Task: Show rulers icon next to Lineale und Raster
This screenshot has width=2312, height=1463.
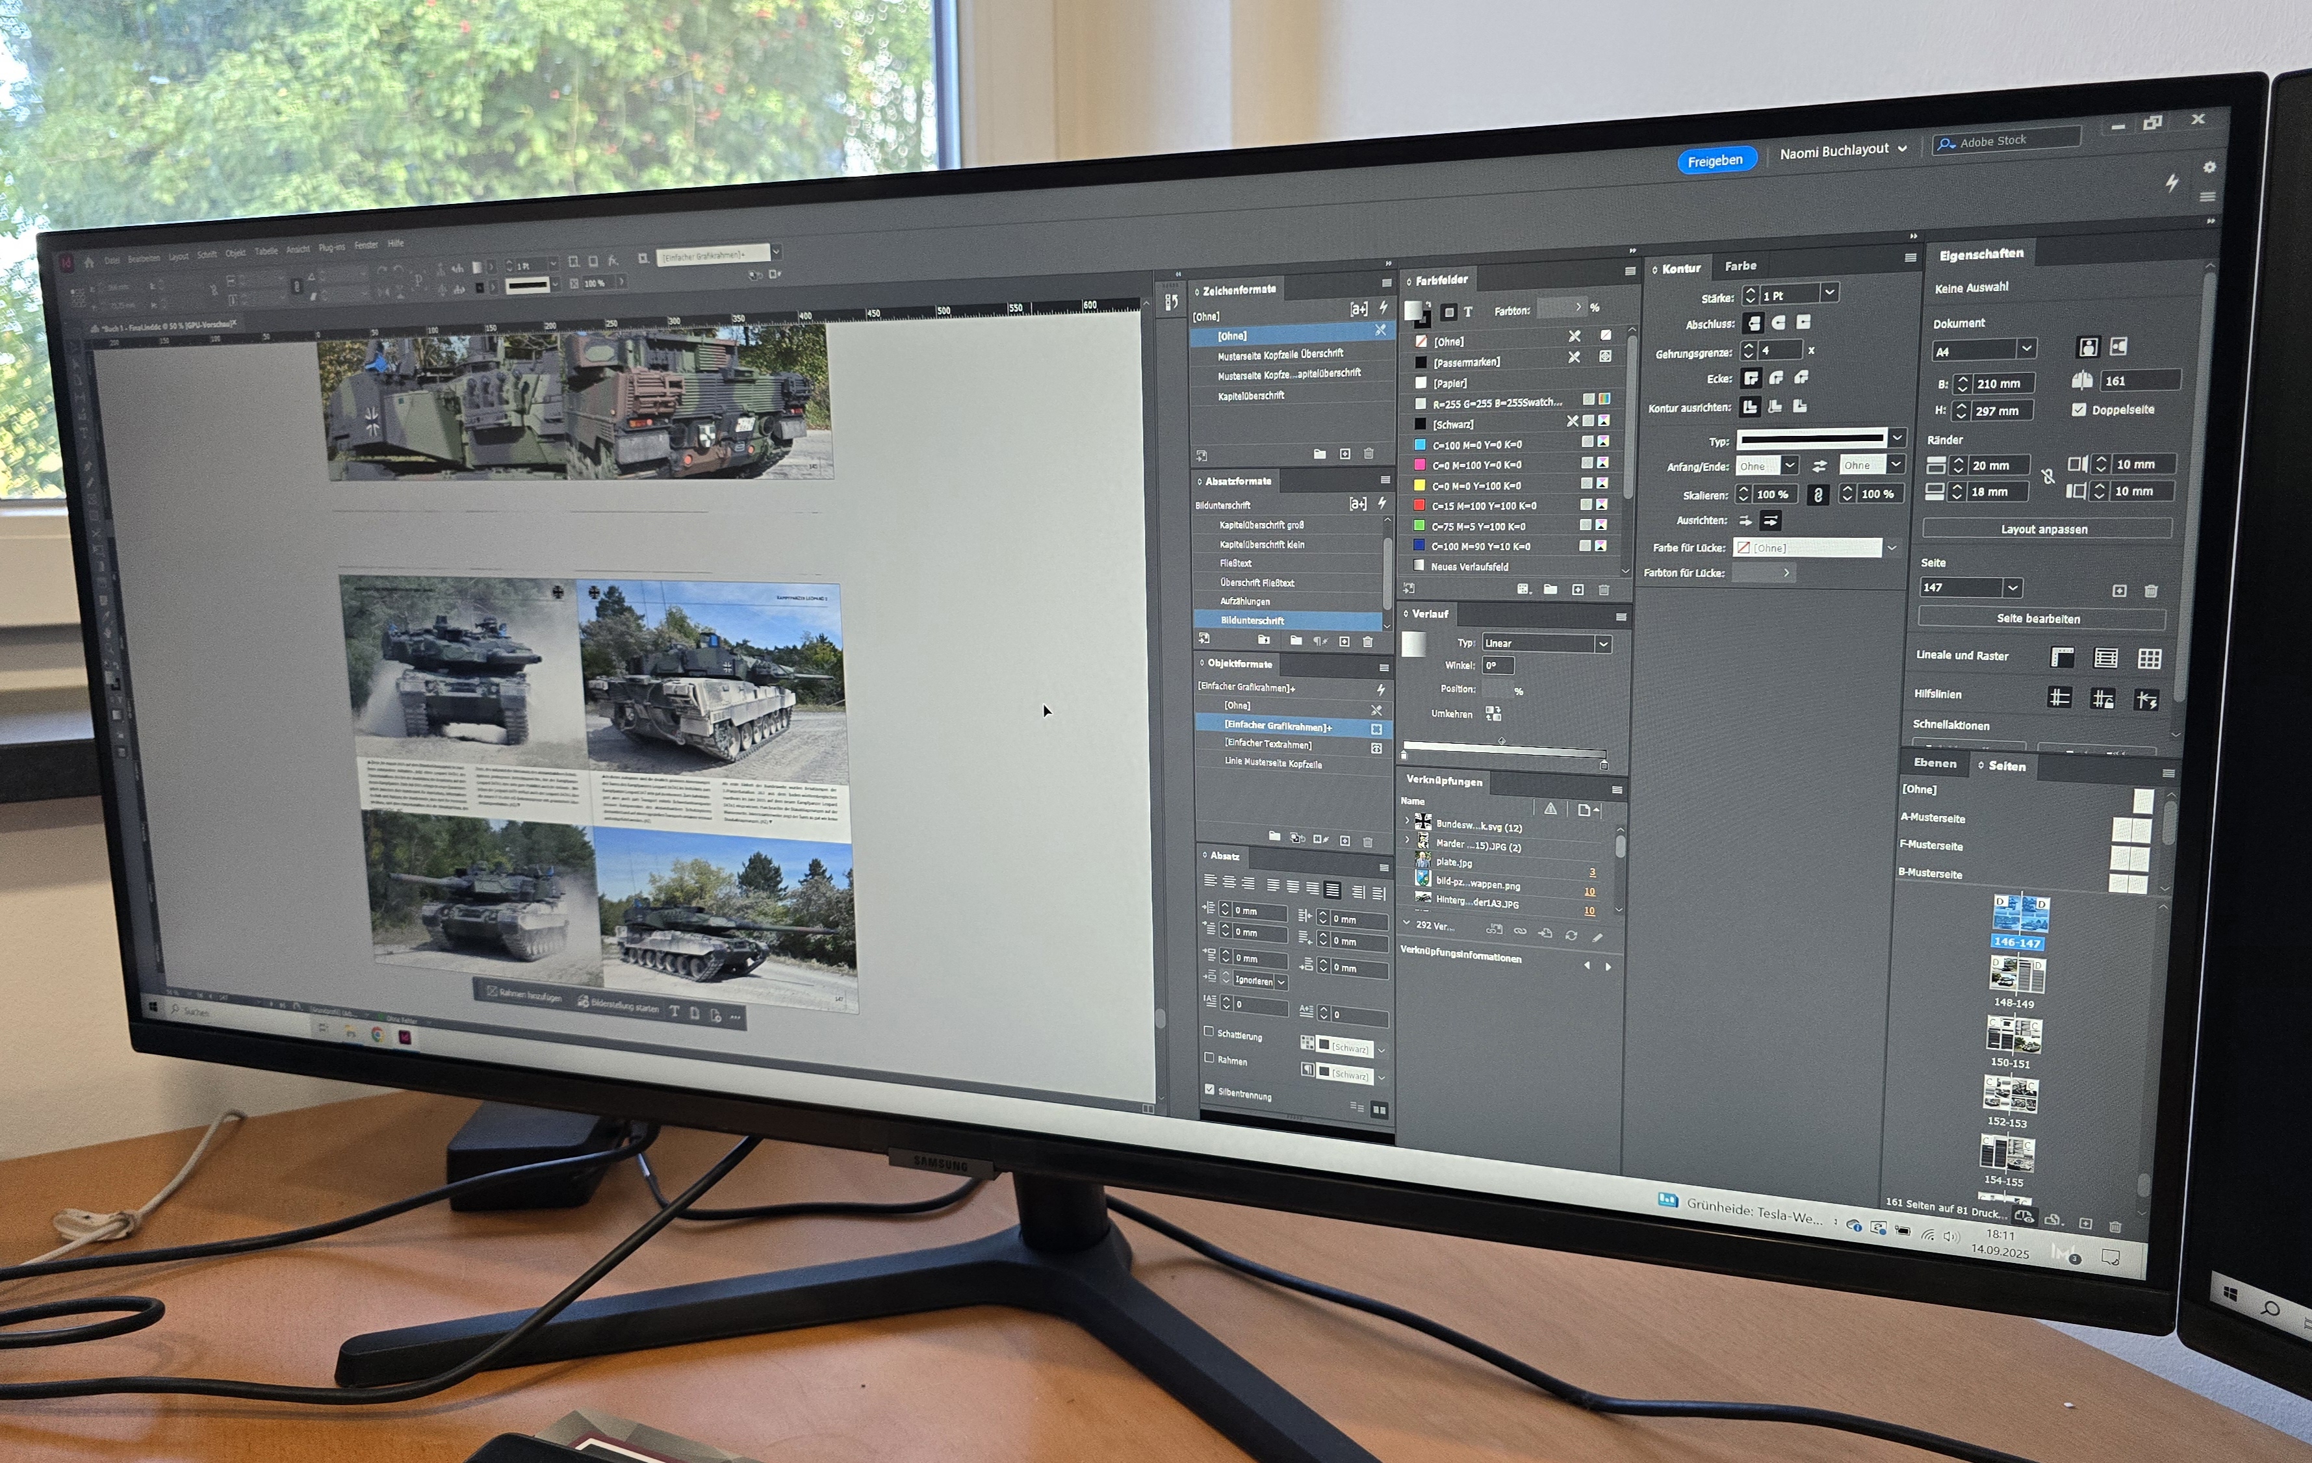Action: click(2061, 657)
